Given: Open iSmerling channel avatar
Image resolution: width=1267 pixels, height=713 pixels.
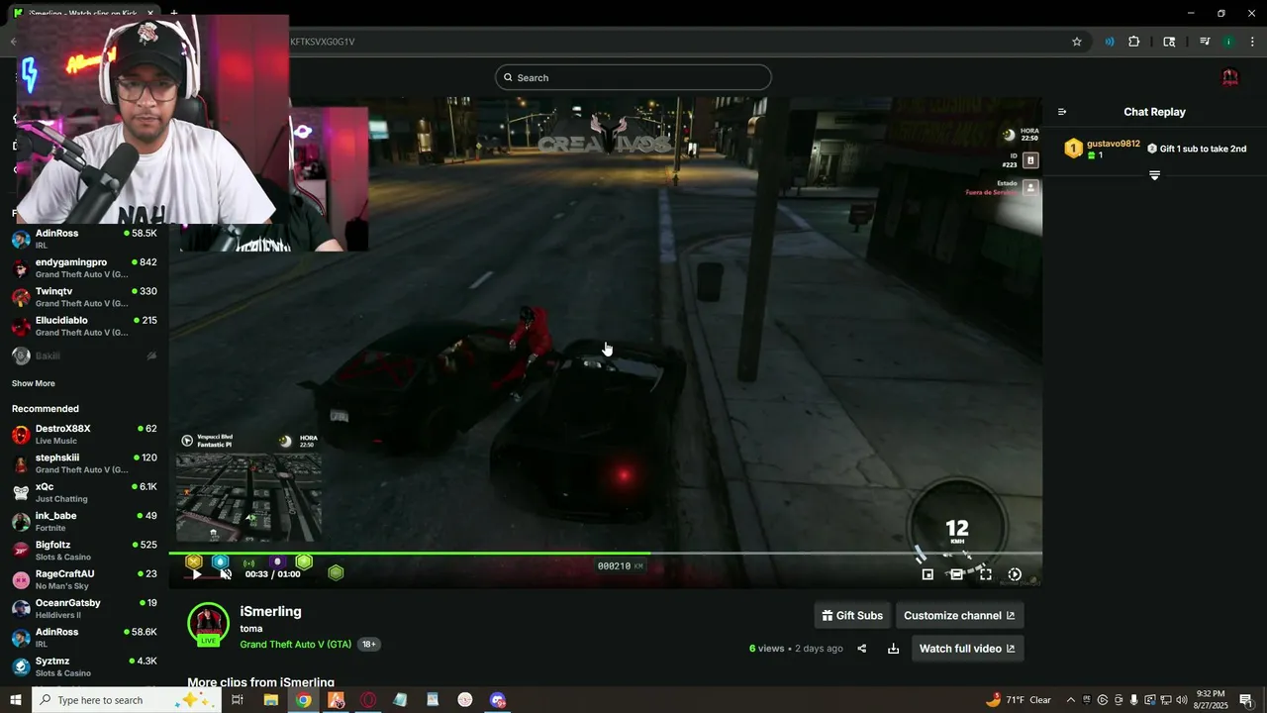Looking at the screenshot, I should pos(209,624).
